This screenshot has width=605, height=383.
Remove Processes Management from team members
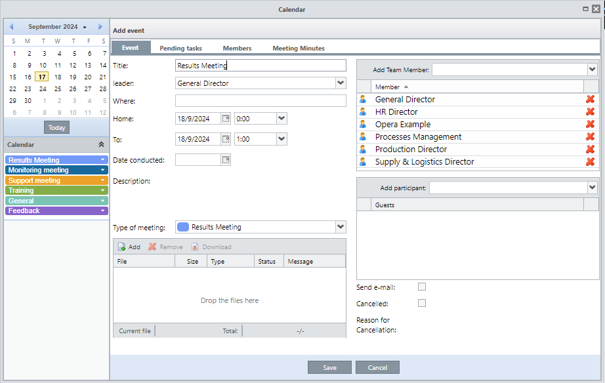[x=590, y=136]
